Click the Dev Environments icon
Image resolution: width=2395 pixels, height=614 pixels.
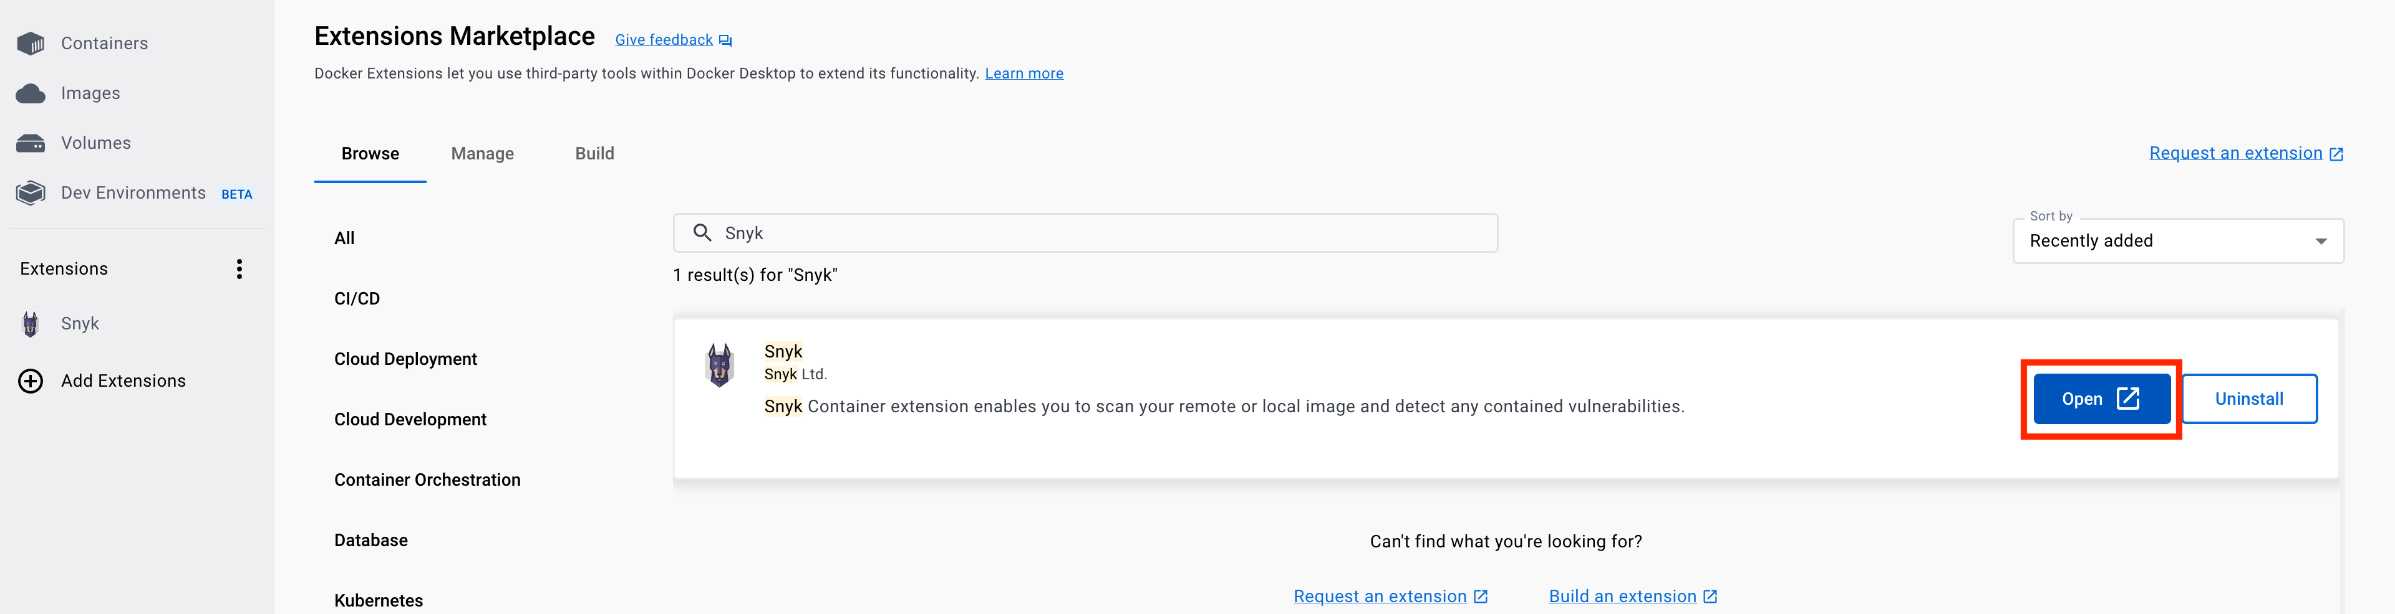click(x=31, y=193)
